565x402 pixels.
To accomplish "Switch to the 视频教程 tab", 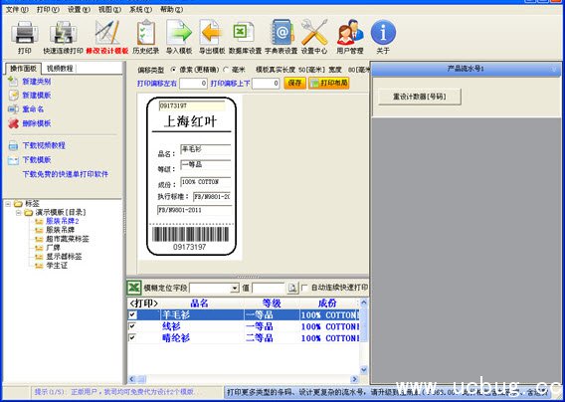I will [x=60, y=68].
